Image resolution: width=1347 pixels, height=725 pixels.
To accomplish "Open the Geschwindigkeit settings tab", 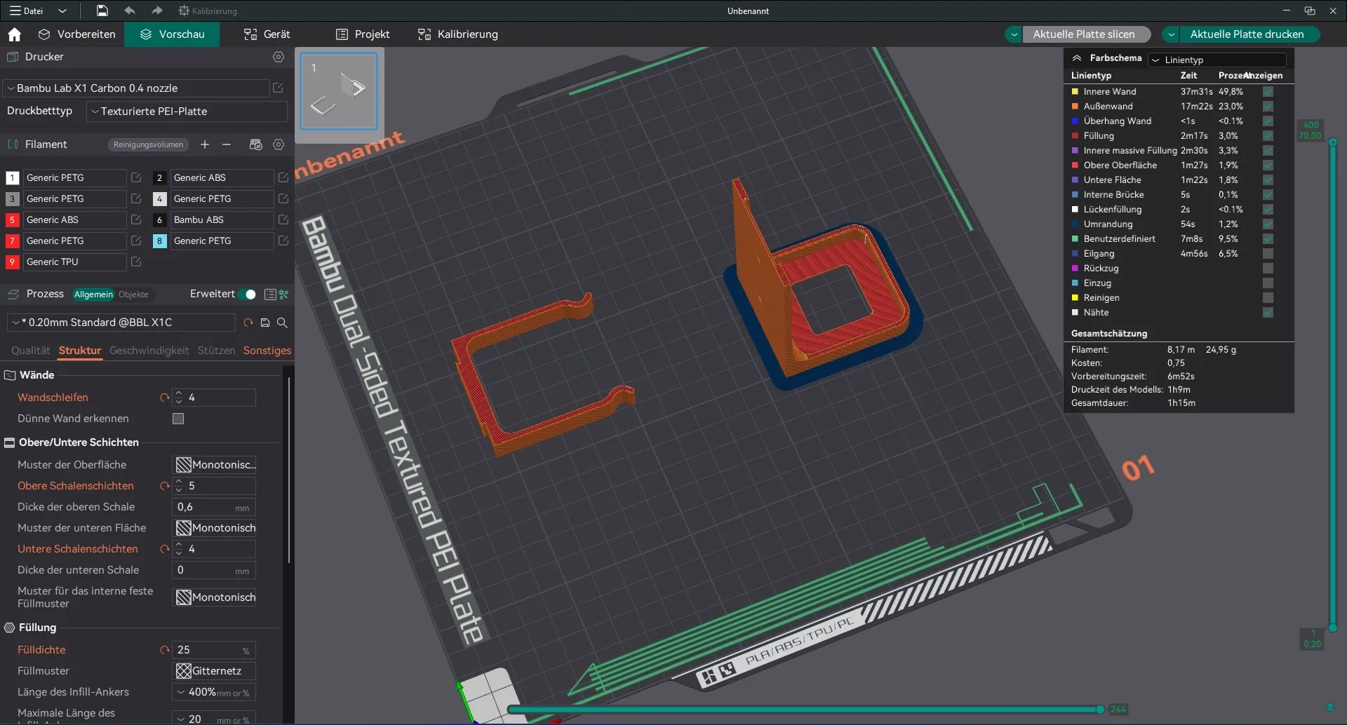I will 149,351.
